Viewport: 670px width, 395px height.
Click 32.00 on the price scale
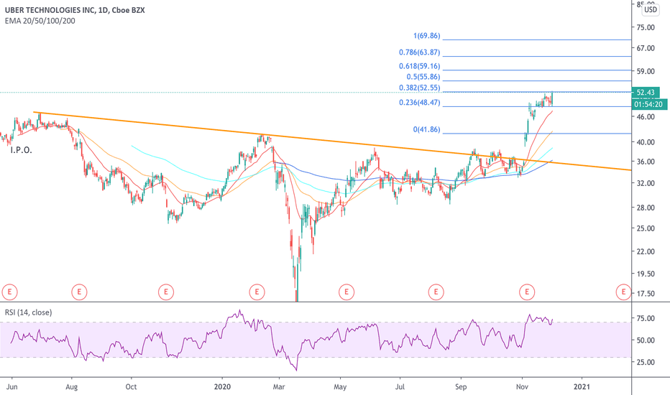point(646,183)
